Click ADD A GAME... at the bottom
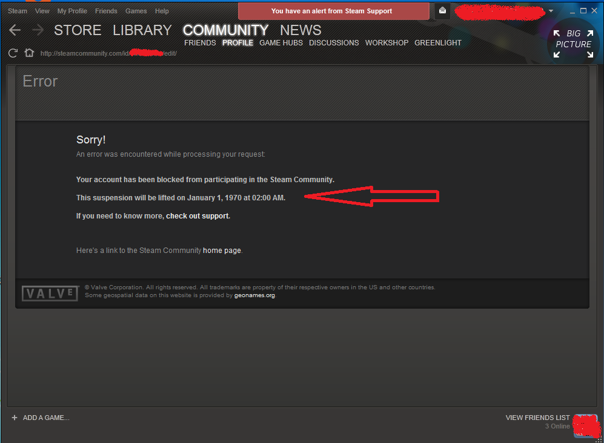 tap(46, 418)
